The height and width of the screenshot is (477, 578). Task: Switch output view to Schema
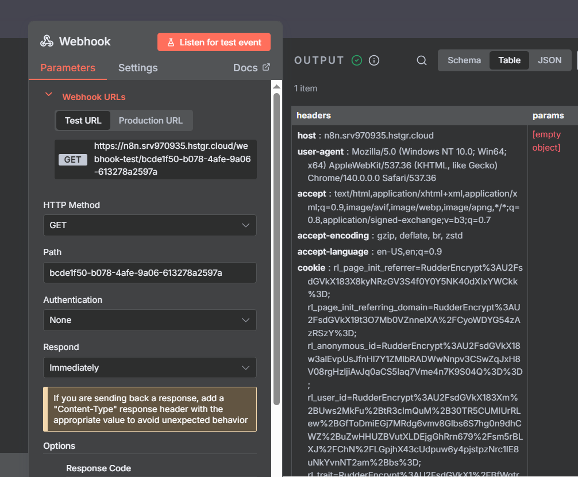pyautogui.click(x=464, y=60)
